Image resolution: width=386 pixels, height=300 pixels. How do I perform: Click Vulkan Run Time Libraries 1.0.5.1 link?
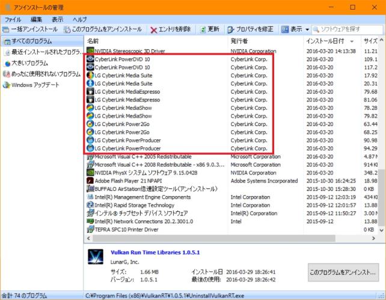point(155,253)
